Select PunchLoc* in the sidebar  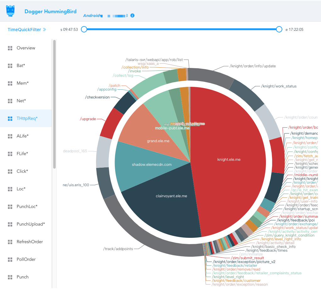tap(26, 207)
